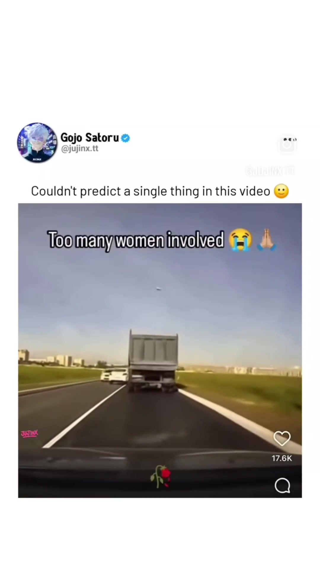Select the 'Couldn't predict a single thing' caption
The width and height of the screenshot is (320, 568).
point(151,191)
